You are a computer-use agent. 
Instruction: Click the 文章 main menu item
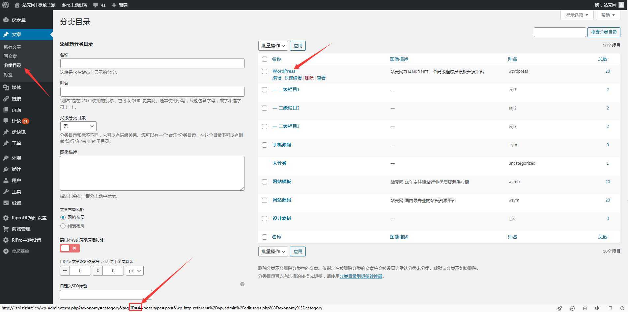(x=26, y=35)
